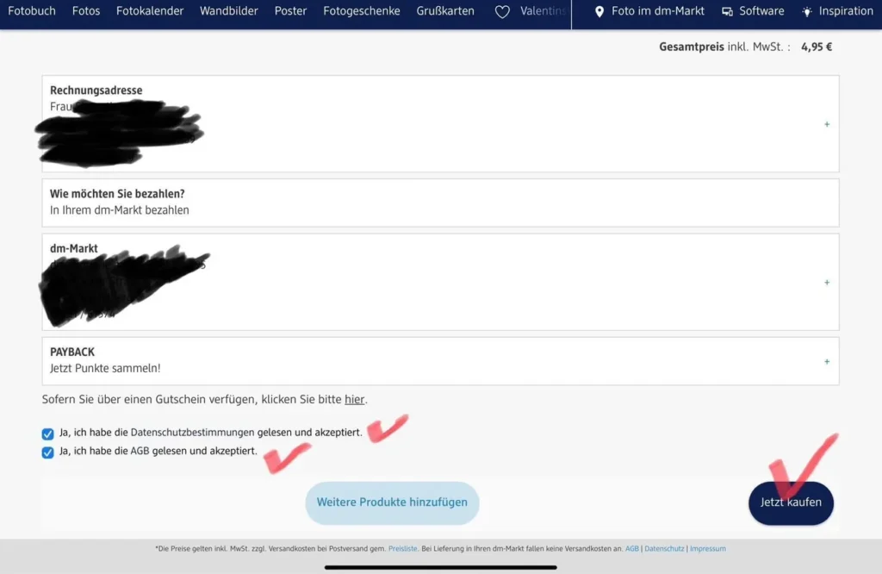Open the Impressum footer link
Image resolution: width=882 pixels, height=574 pixels.
[x=707, y=548]
